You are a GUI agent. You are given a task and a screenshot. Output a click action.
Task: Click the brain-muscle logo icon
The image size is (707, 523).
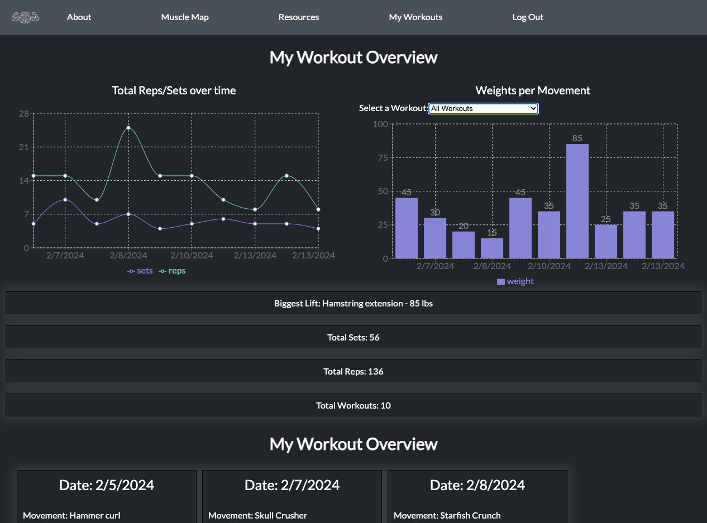pyautogui.click(x=25, y=17)
